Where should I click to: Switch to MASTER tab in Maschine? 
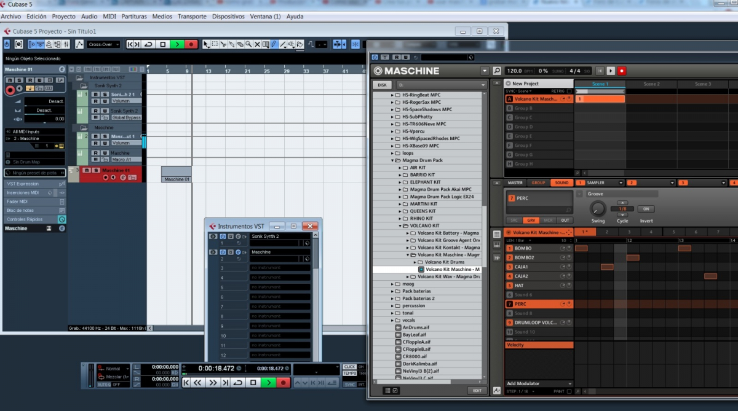(x=515, y=183)
